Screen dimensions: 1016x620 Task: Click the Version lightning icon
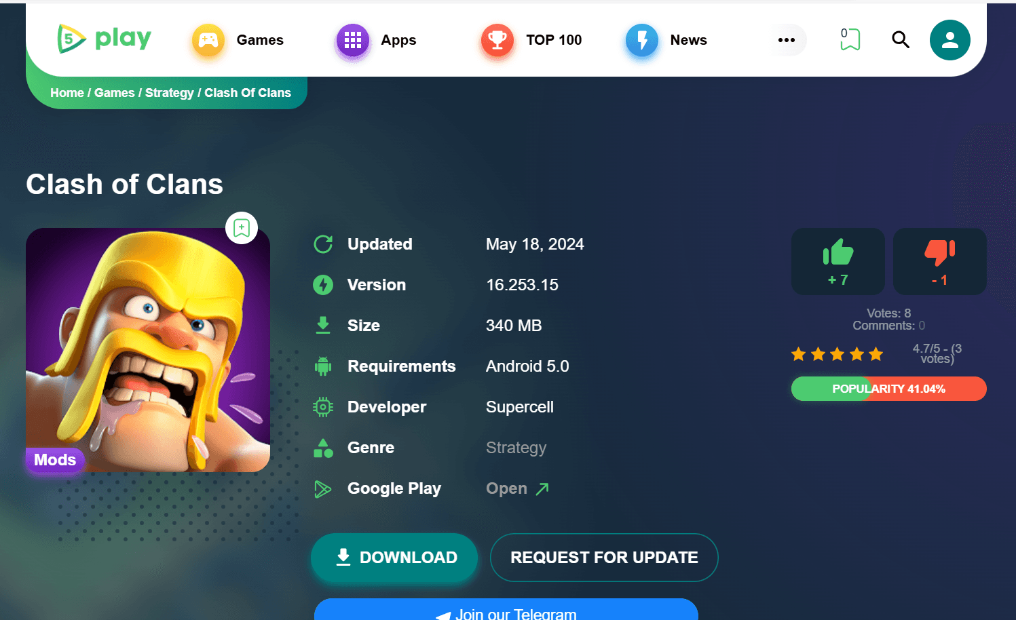323,285
